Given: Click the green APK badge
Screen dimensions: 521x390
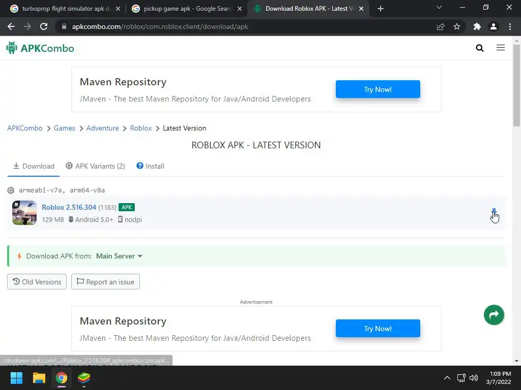Looking at the screenshot, I should pos(127,207).
